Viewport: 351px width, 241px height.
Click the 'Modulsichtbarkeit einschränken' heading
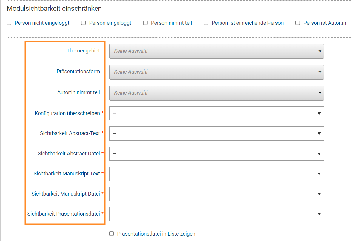[x=54, y=8]
